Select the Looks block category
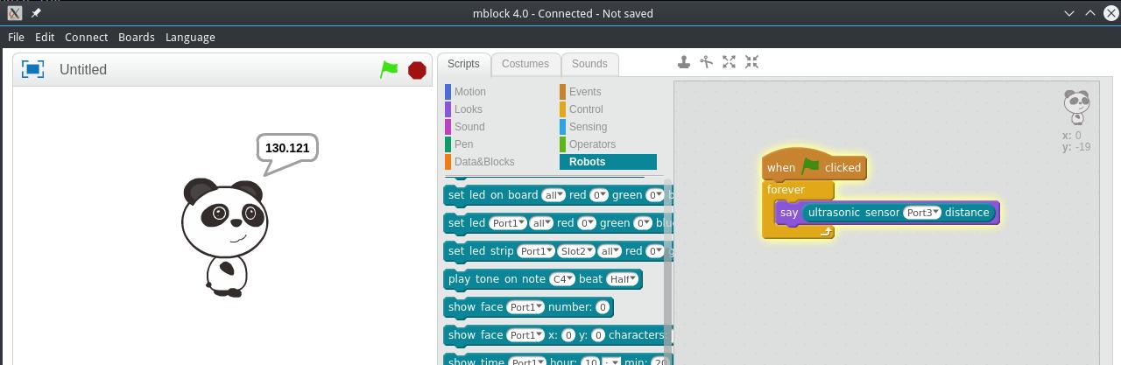Viewport: 1121px width, 365px height. coord(469,109)
